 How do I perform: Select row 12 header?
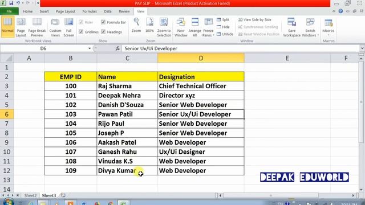click(6, 171)
